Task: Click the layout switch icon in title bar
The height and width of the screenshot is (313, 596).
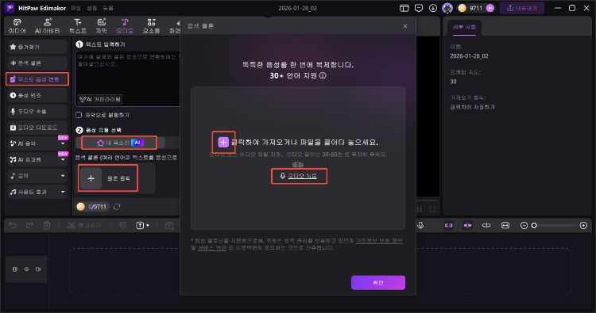Action: (x=404, y=8)
